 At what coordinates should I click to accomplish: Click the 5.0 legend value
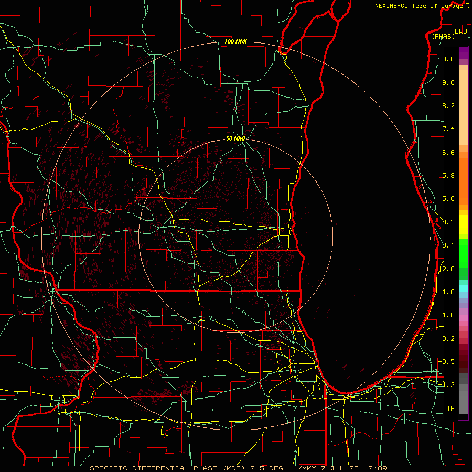(x=448, y=199)
